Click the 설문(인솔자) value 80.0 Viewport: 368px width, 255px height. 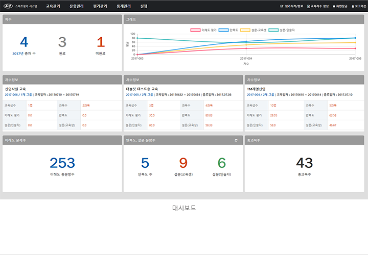[x=152, y=125]
